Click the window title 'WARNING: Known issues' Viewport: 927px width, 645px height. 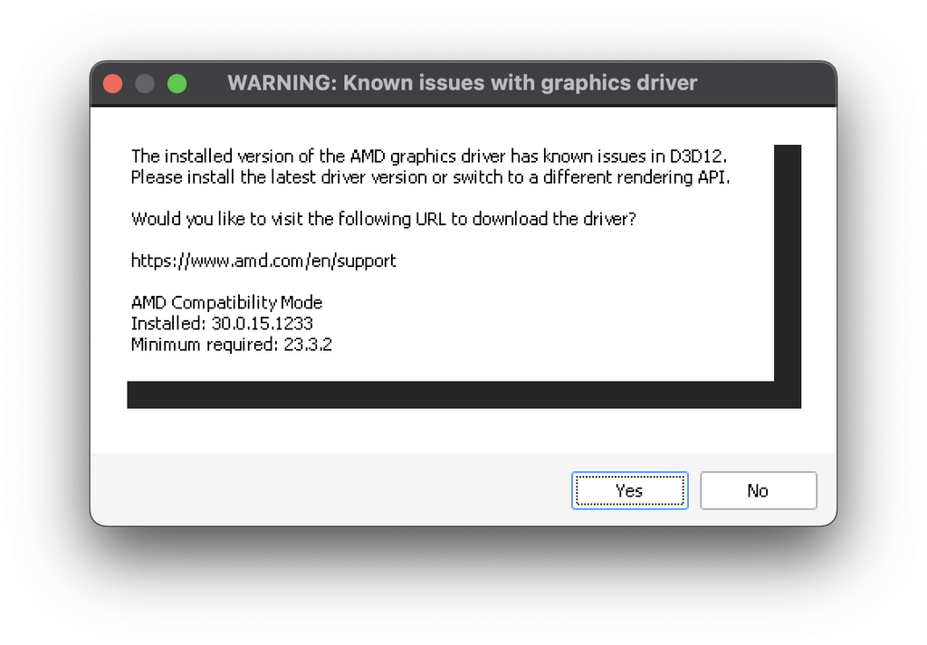click(463, 83)
